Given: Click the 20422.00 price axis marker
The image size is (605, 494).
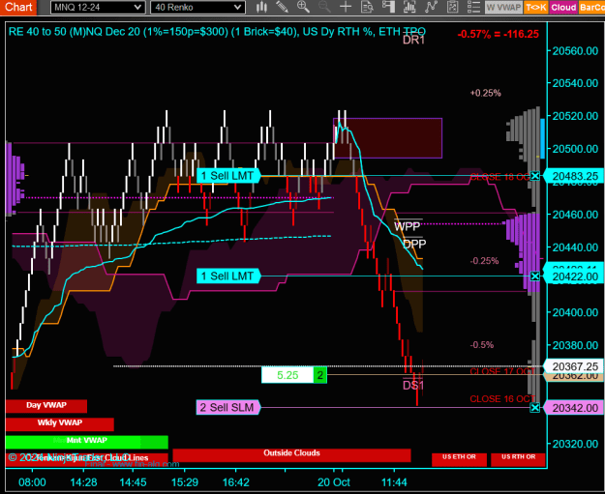Looking at the screenshot, I should click(574, 276).
